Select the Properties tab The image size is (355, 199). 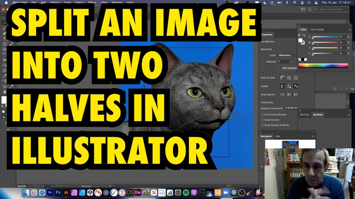coord(267,35)
